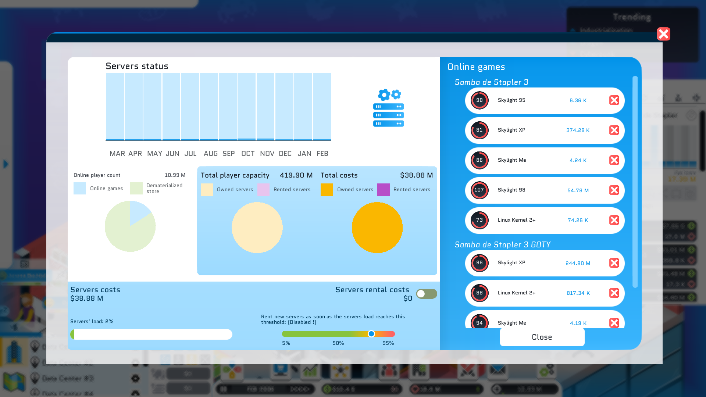706x397 pixels.
Task: Remove Linux Kernel 2+ with 817.34 K players
Action: (614, 293)
